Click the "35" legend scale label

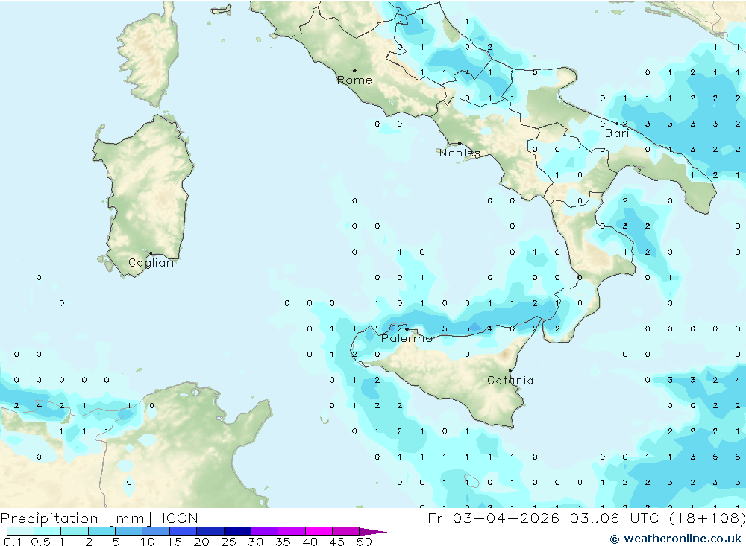coord(283,542)
